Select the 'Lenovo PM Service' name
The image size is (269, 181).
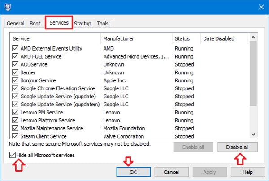coord(42,112)
